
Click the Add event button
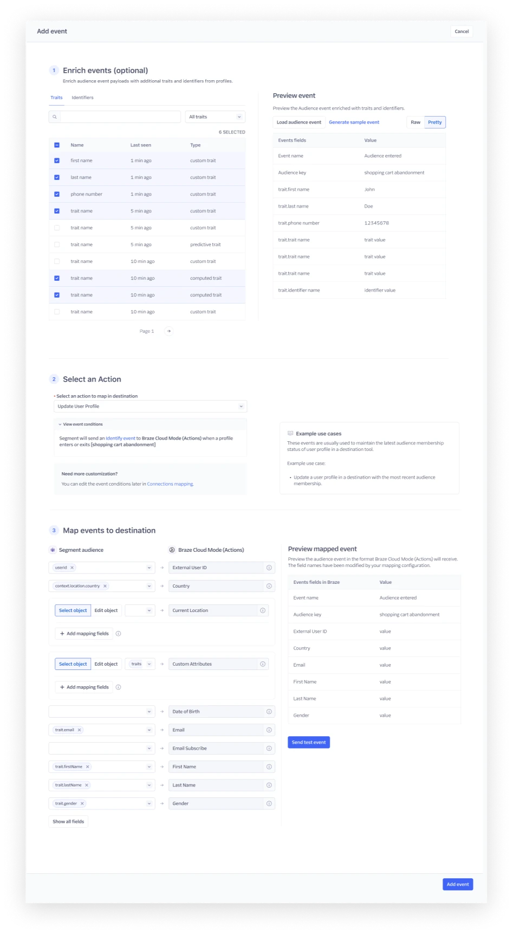point(458,884)
